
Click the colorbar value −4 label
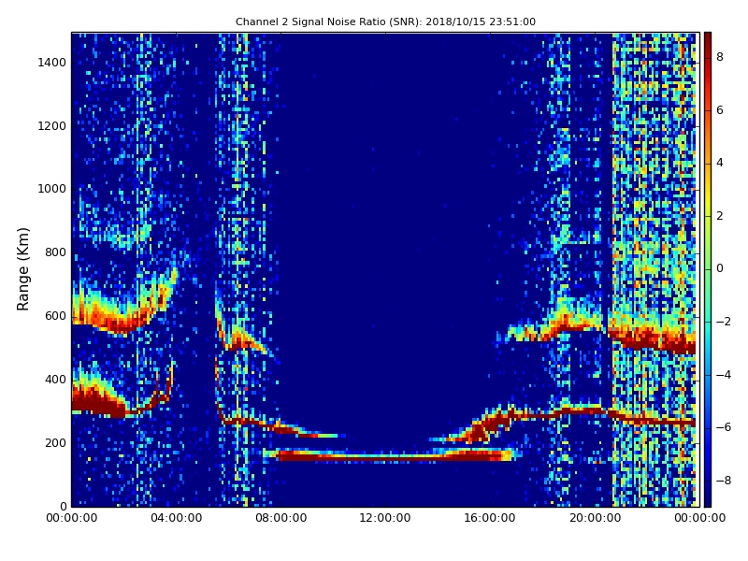pyautogui.click(x=724, y=375)
